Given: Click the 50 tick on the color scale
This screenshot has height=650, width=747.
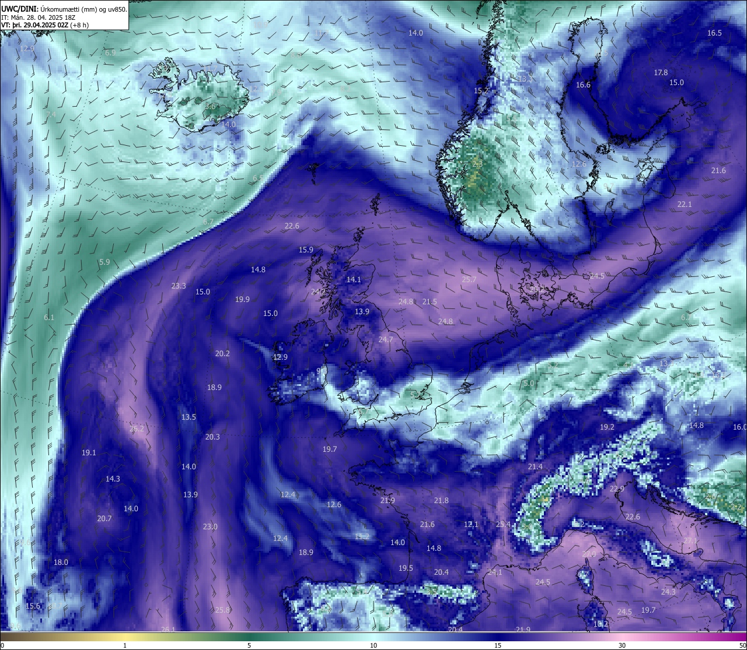Looking at the screenshot, I should click(742, 645).
